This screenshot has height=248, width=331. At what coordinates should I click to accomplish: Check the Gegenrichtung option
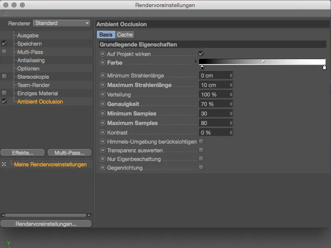[x=201, y=167]
